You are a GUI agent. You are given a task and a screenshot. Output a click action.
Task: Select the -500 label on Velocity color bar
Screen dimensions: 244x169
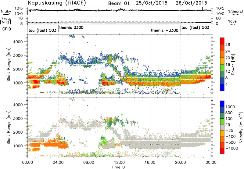231,142
